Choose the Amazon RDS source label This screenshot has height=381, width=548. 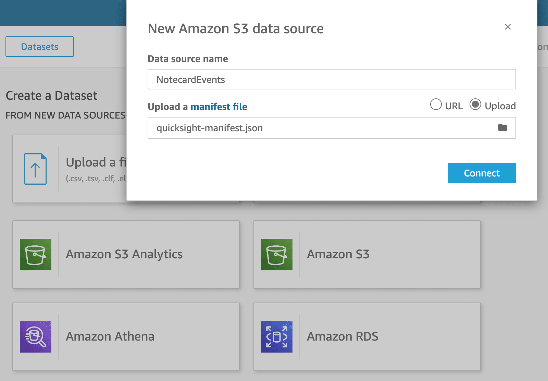click(342, 336)
